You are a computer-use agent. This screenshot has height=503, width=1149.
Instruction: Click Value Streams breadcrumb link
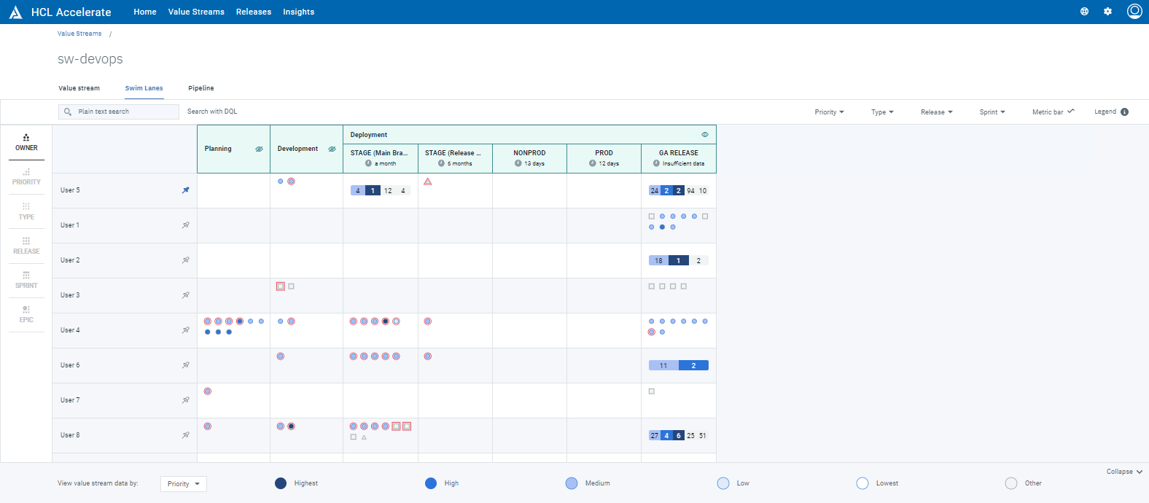pos(79,34)
